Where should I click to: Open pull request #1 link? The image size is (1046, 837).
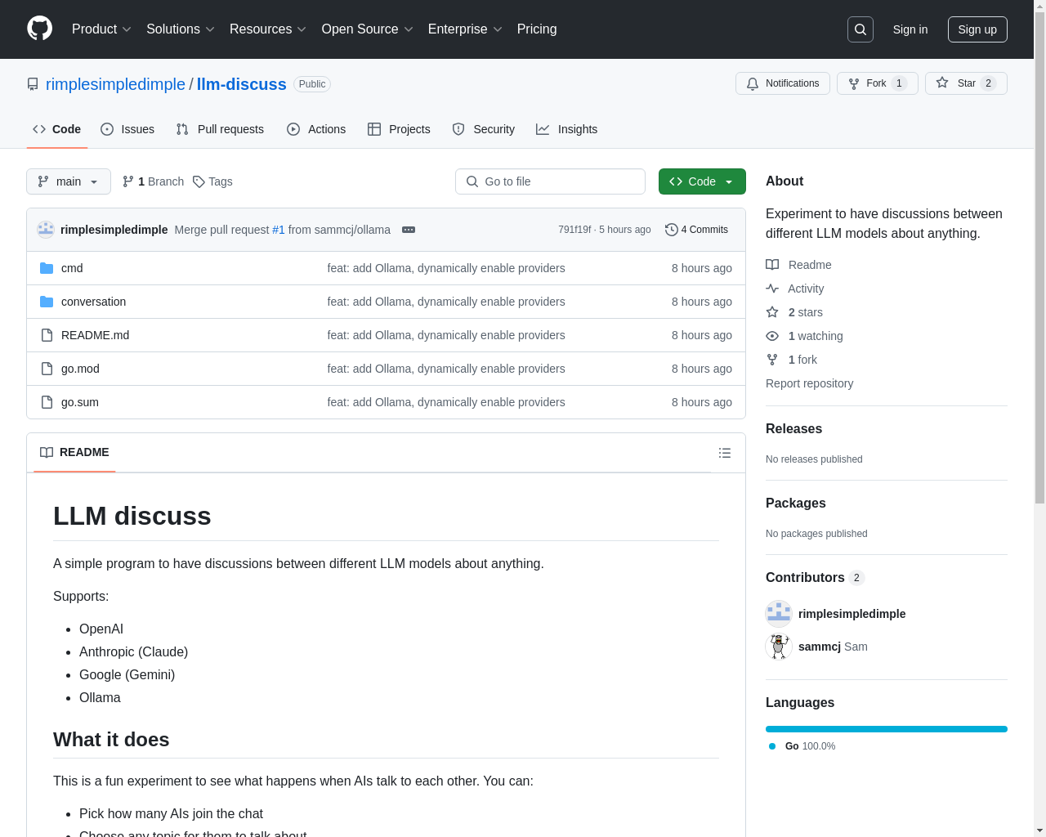(279, 230)
